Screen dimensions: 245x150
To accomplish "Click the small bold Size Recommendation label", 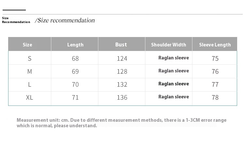I will 16,20.
